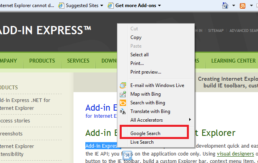This screenshot has width=258, height=163.
Task: Click the ADD-IN EXPRESS logo title
Action: click(x=45, y=30)
